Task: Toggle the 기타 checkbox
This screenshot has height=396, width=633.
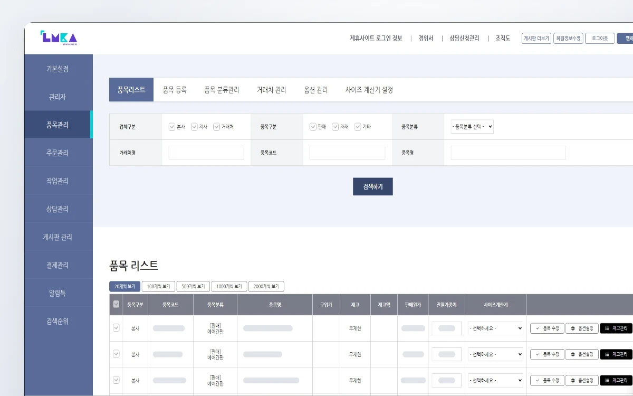Action: click(x=358, y=127)
